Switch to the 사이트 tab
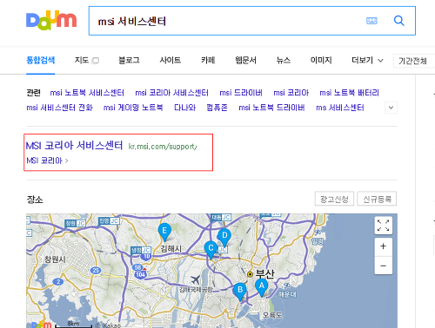435x328 pixels. (x=171, y=60)
